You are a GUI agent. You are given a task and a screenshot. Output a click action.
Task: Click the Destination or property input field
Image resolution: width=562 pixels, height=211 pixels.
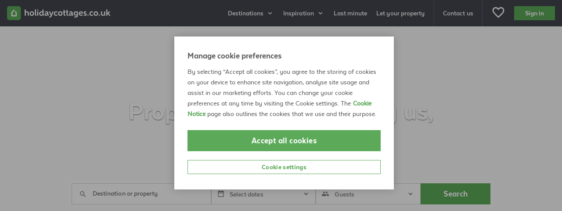tap(141, 194)
